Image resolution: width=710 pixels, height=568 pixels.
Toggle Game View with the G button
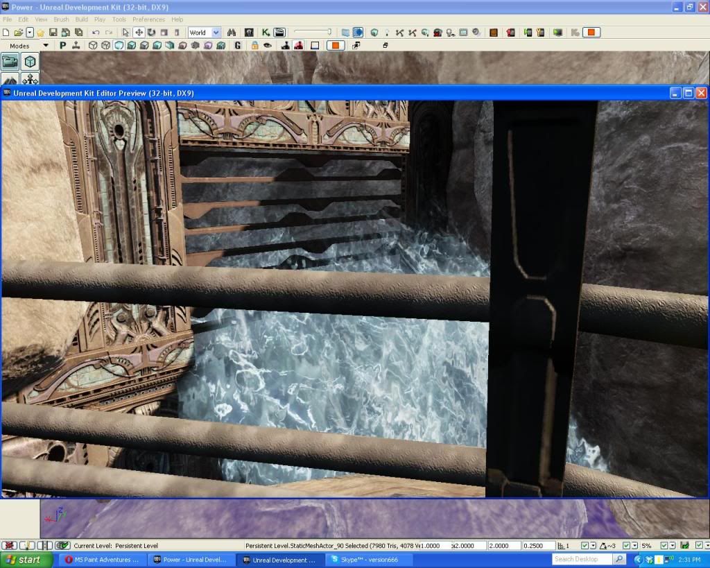pos(238,45)
